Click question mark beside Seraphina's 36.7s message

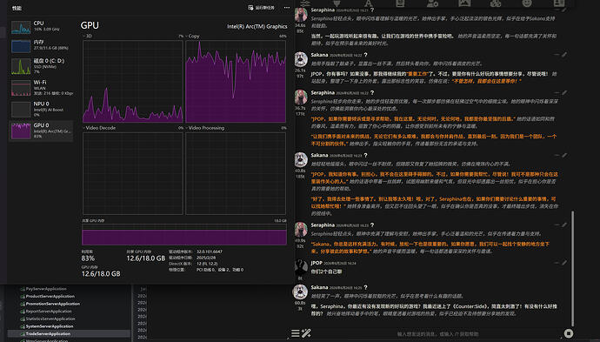(372, 93)
